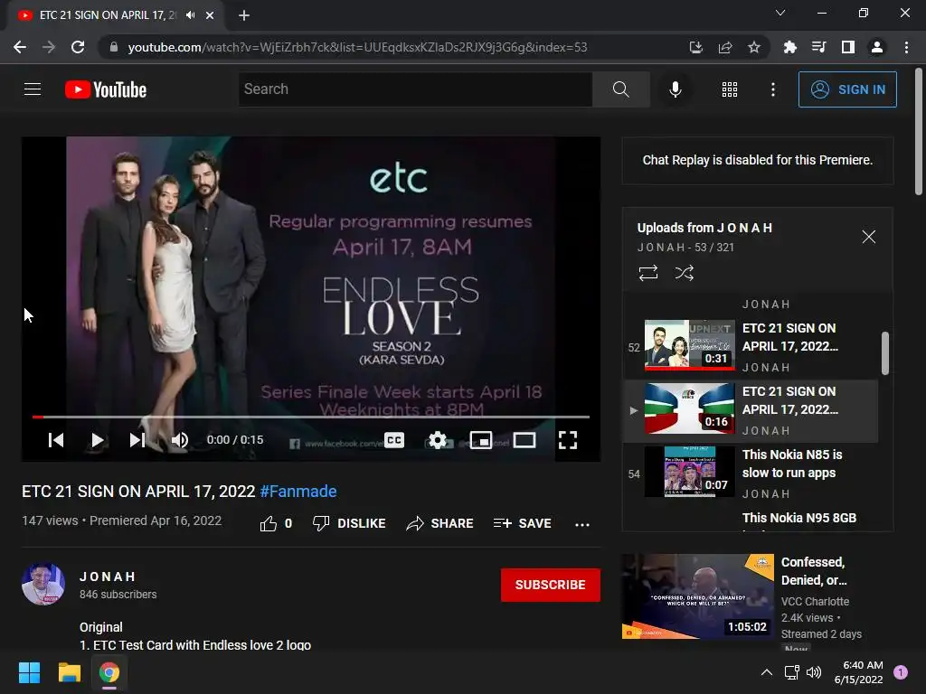Open media controls icon in toolbar
The height and width of the screenshot is (694, 926).
point(818,47)
